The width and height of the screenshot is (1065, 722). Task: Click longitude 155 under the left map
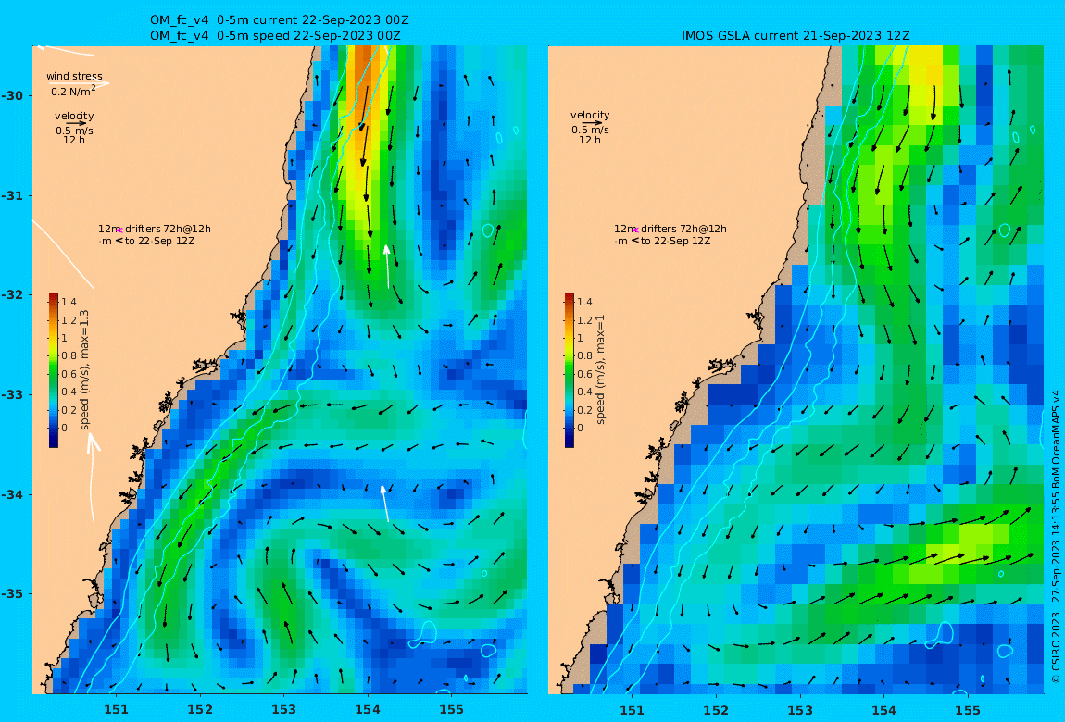click(451, 710)
